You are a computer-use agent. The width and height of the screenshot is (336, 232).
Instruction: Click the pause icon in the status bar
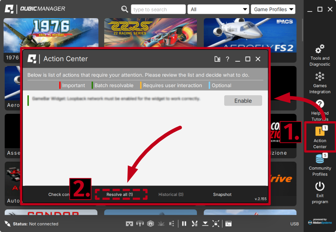(x=184, y=224)
